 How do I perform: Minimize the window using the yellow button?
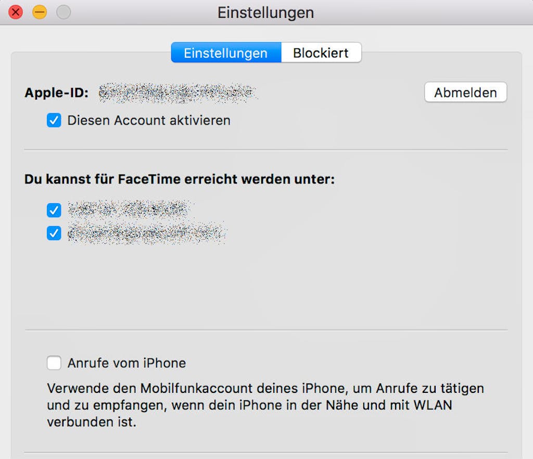click(40, 13)
